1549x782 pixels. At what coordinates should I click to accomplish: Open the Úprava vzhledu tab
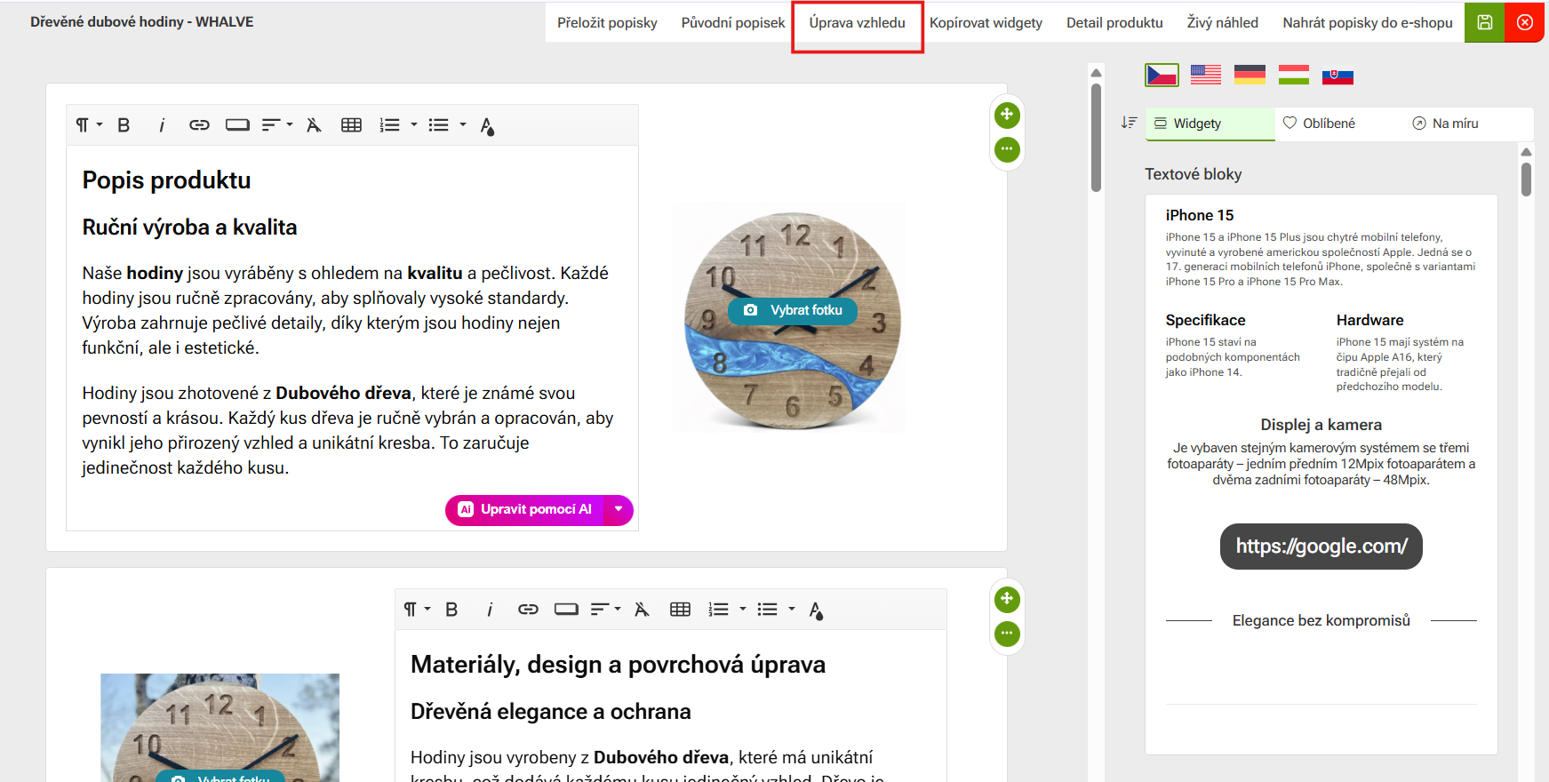tap(857, 23)
